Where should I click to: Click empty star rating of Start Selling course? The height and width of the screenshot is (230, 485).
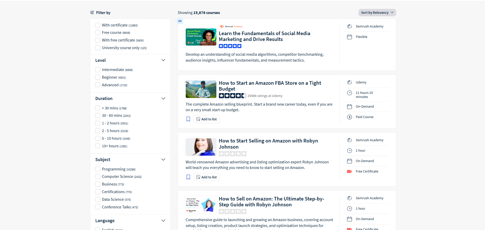coord(232,154)
